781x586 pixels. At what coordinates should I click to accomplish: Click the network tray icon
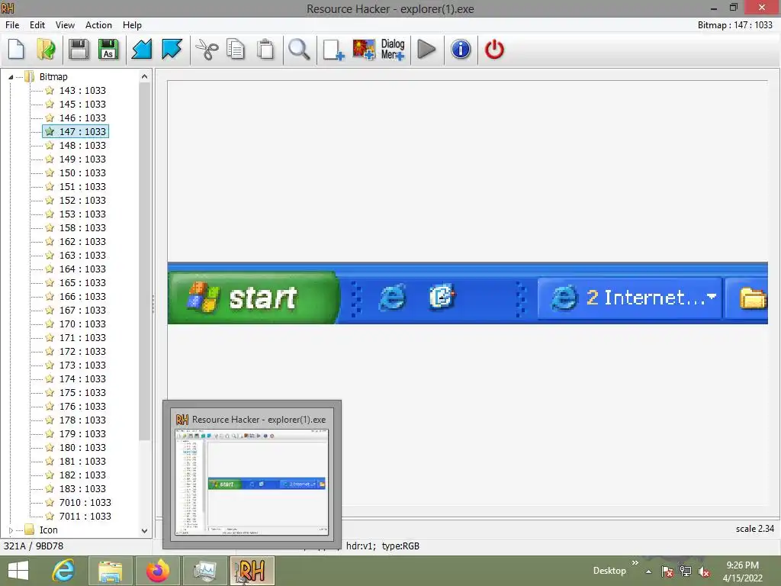tap(686, 572)
